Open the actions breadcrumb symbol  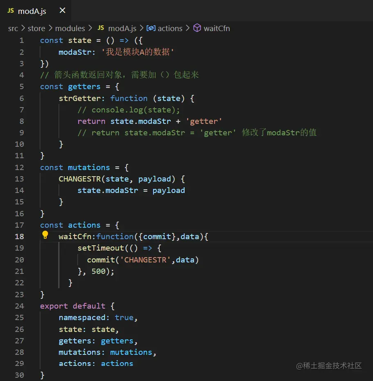170,29
